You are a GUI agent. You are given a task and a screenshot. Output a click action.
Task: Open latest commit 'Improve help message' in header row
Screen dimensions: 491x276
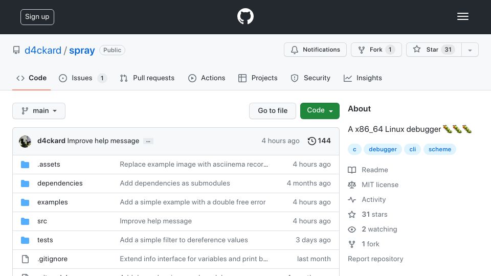tap(103, 141)
